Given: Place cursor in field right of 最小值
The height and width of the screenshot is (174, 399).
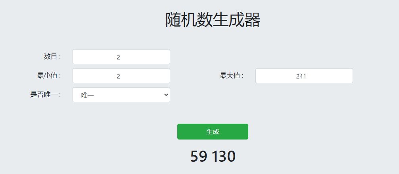Looking at the screenshot, I should tap(121, 76).
